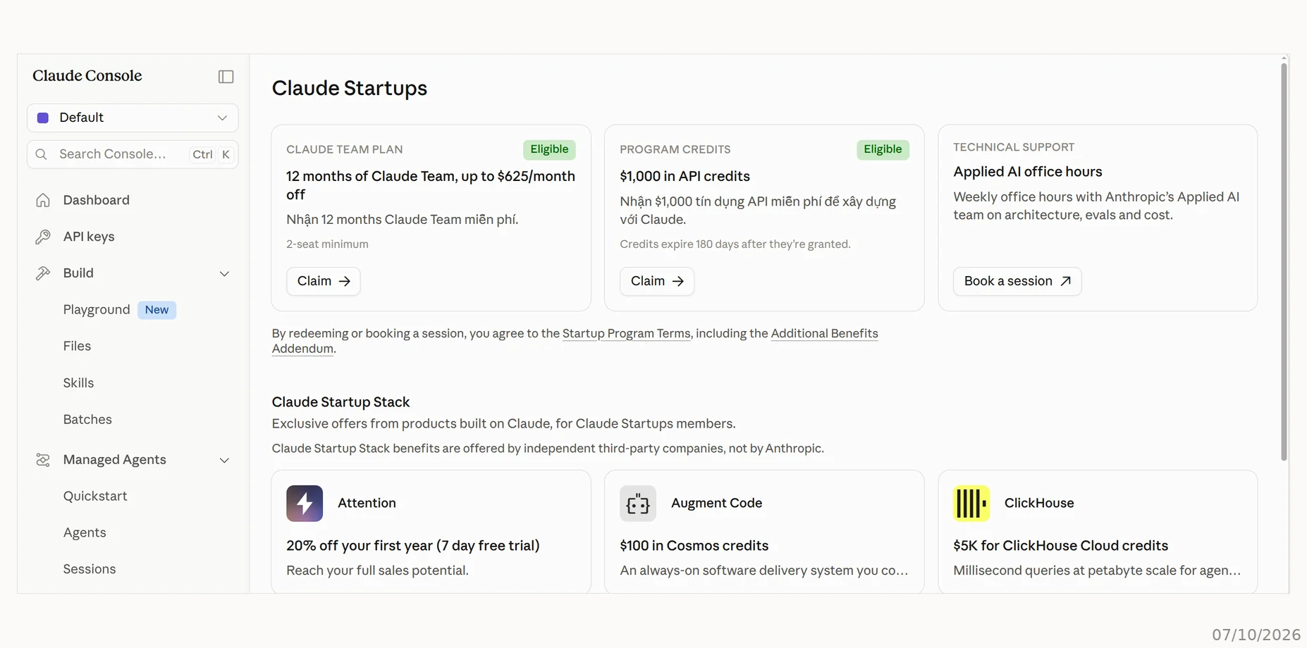
Task: Click the Dashboard home icon
Action: point(43,200)
